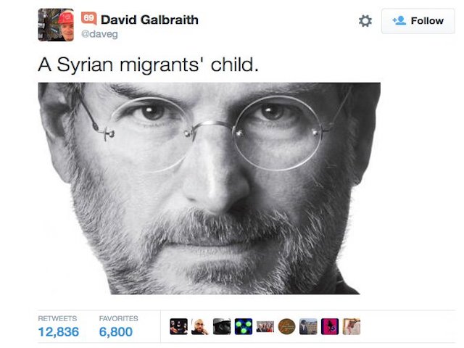This screenshot has height=348, width=464.
Task: Click the round brown coin avatar
Action: click(x=287, y=326)
